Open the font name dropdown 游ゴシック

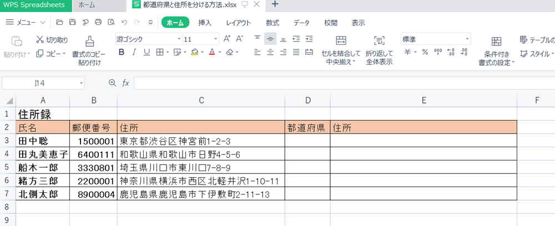coord(148,39)
